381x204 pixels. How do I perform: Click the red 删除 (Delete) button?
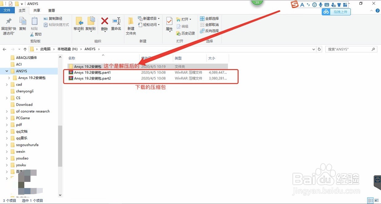click(104, 24)
